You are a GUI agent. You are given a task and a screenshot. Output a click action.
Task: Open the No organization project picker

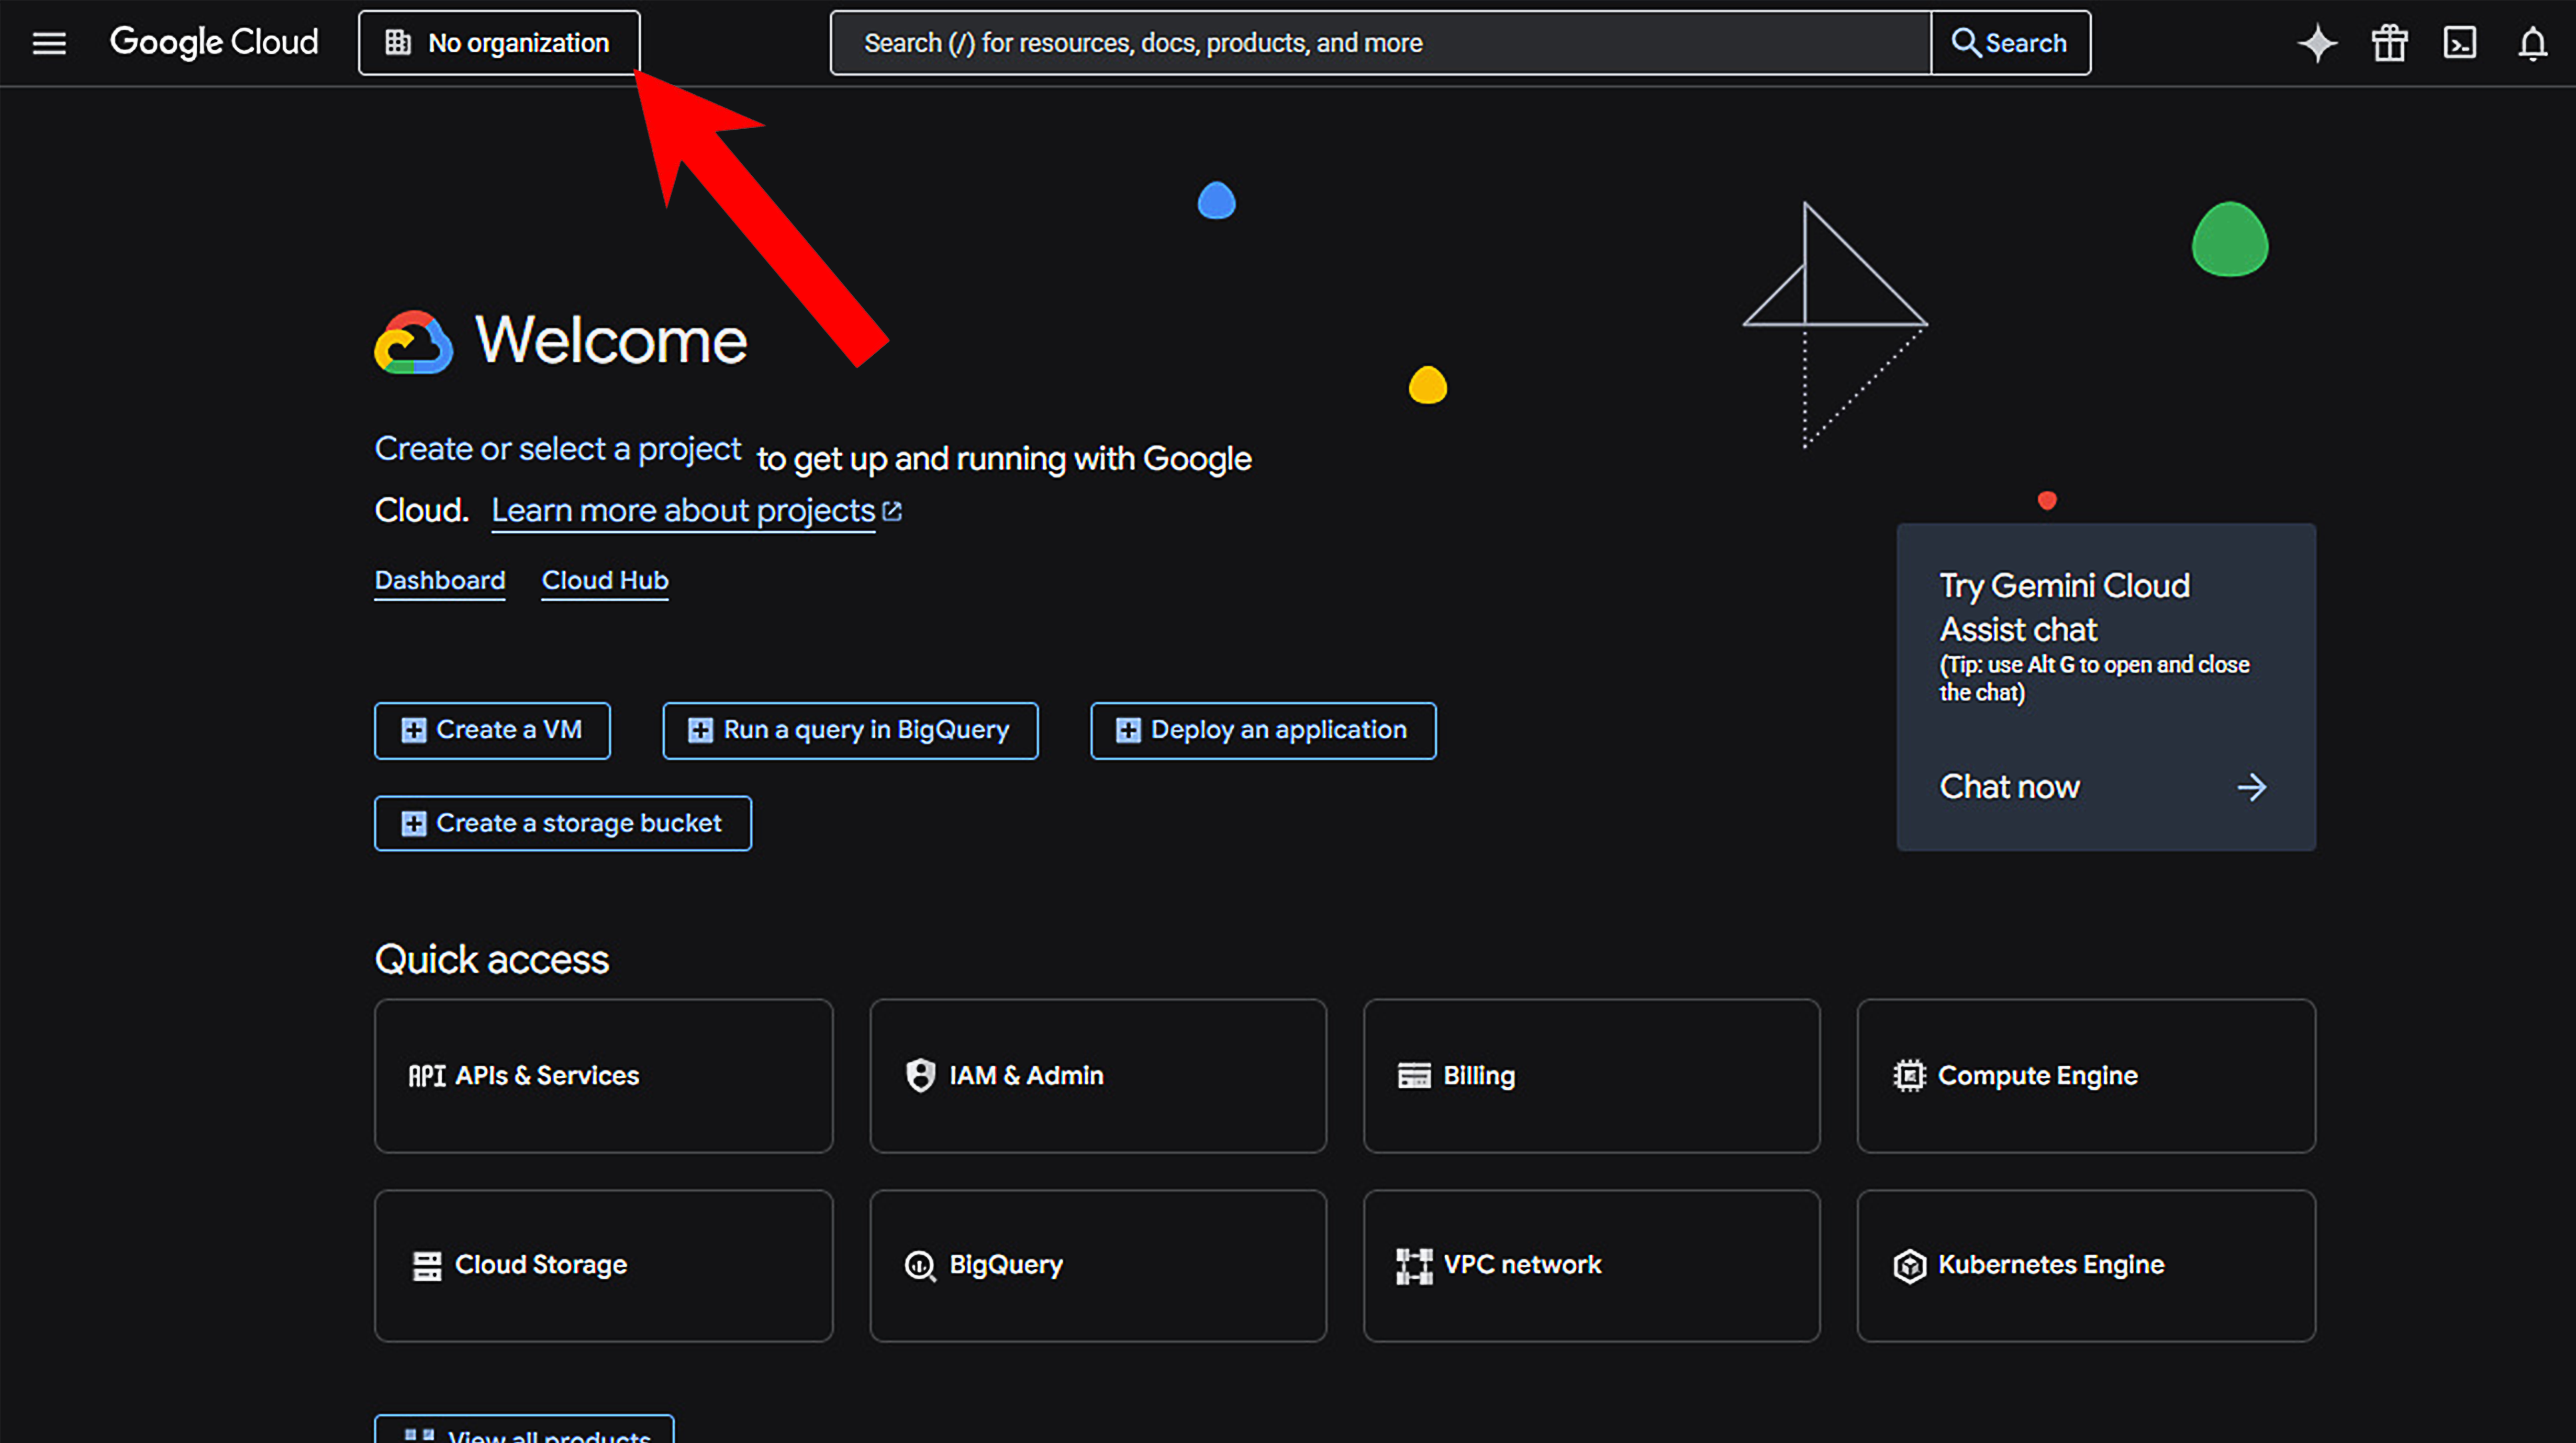[x=499, y=43]
